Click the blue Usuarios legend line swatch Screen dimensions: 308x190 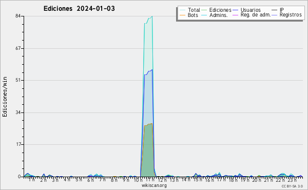point(235,10)
